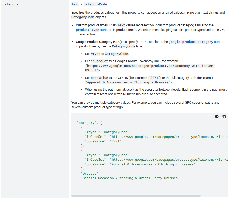Click the "Dresses", code line
Screen dimensions: 232x198
[x=90, y=174]
